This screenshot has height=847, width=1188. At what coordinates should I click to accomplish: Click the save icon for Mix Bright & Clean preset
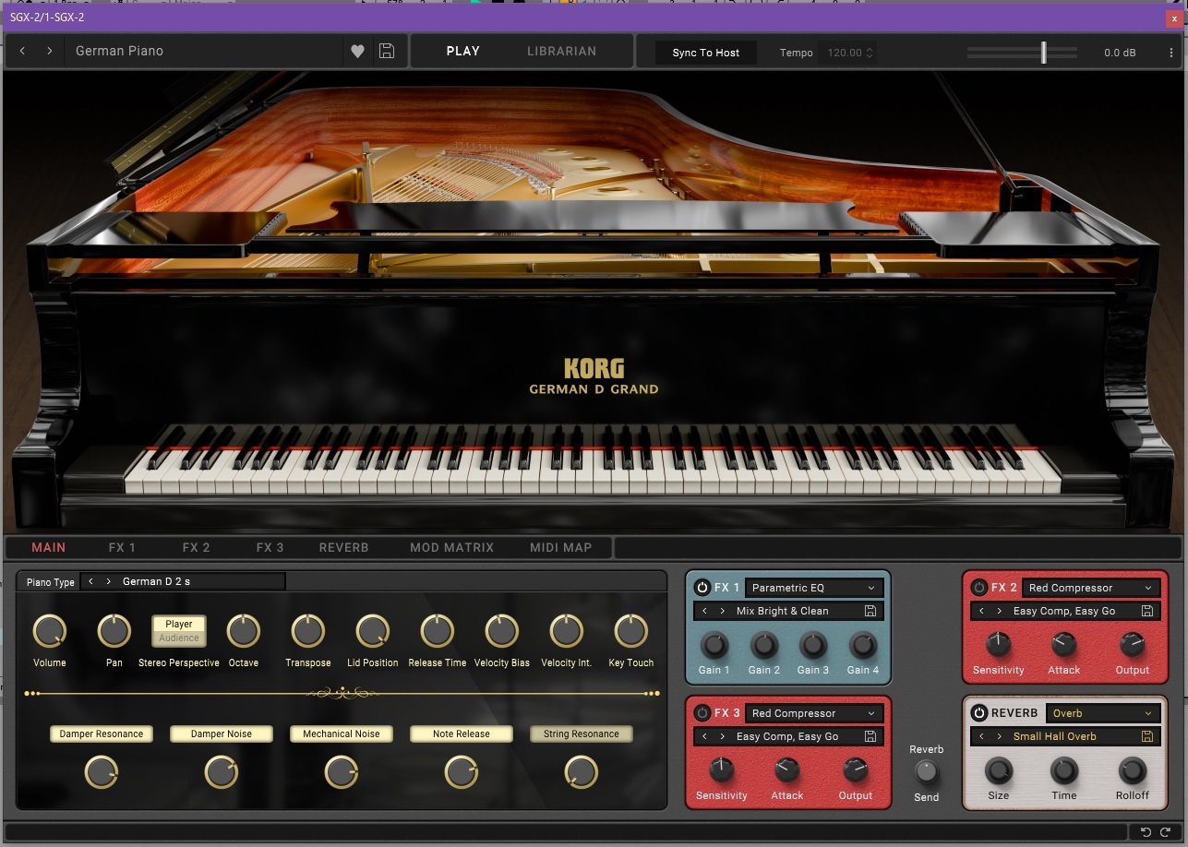(x=869, y=610)
